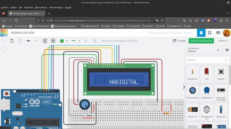Click the redo arrow icon
This screenshot has height=129, width=231.
pos(36,41)
